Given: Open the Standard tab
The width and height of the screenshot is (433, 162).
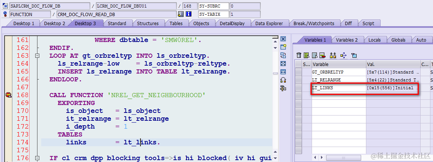Looking at the screenshot, I should tap(117, 24).
